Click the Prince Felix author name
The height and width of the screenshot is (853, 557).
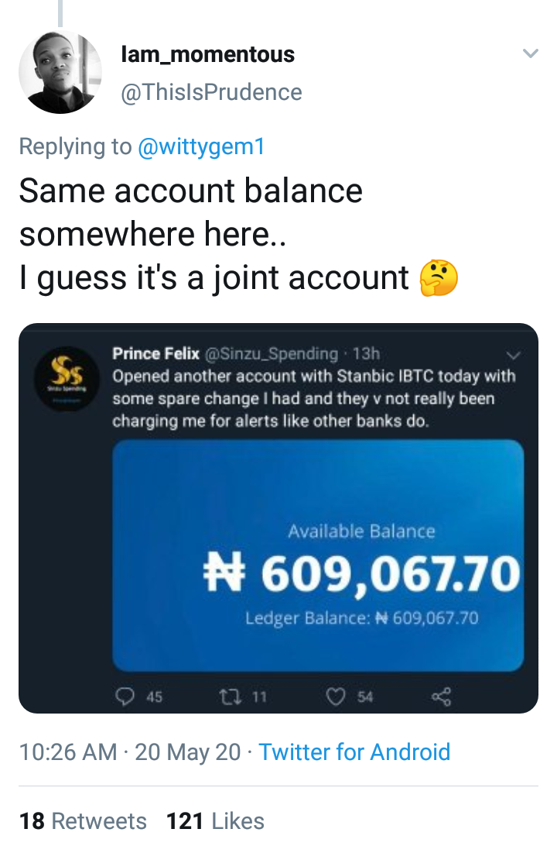click(x=155, y=354)
